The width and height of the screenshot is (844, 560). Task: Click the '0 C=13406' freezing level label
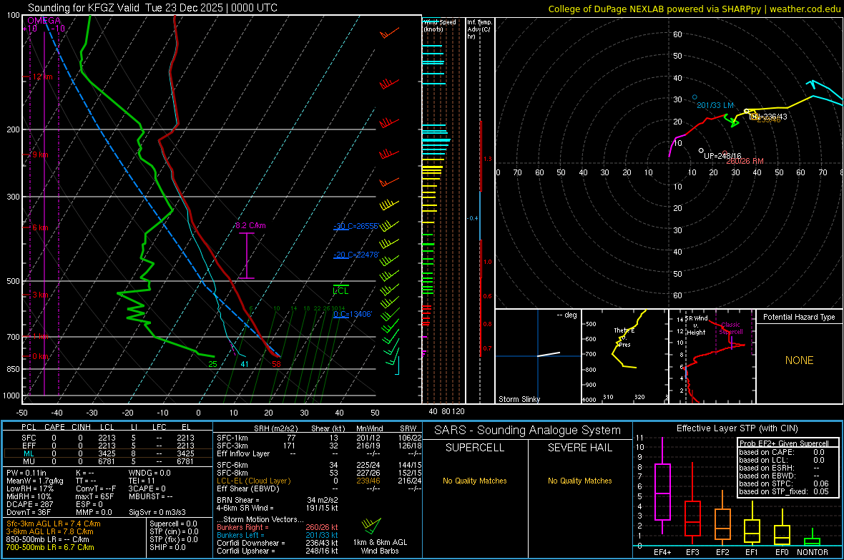pyautogui.click(x=353, y=315)
